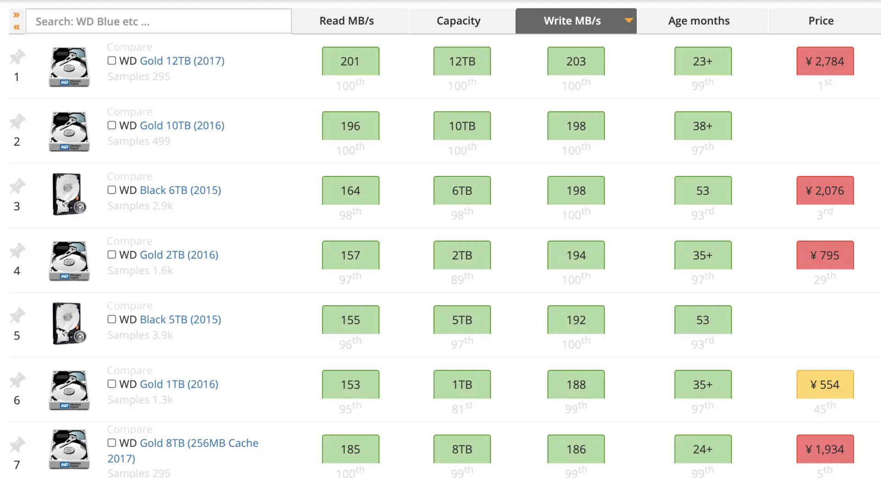Open WD Gold 10TB drive image
The height and width of the screenshot is (478, 881).
pyautogui.click(x=69, y=132)
